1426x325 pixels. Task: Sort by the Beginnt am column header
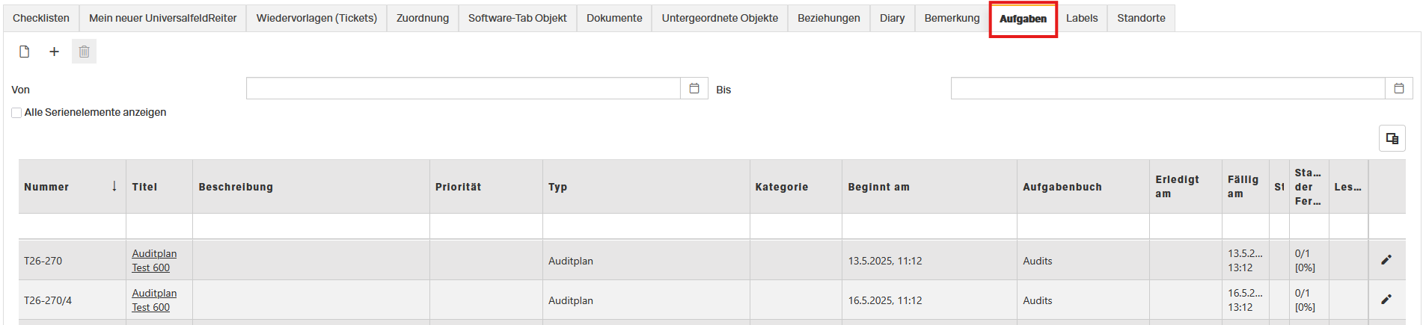click(879, 187)
